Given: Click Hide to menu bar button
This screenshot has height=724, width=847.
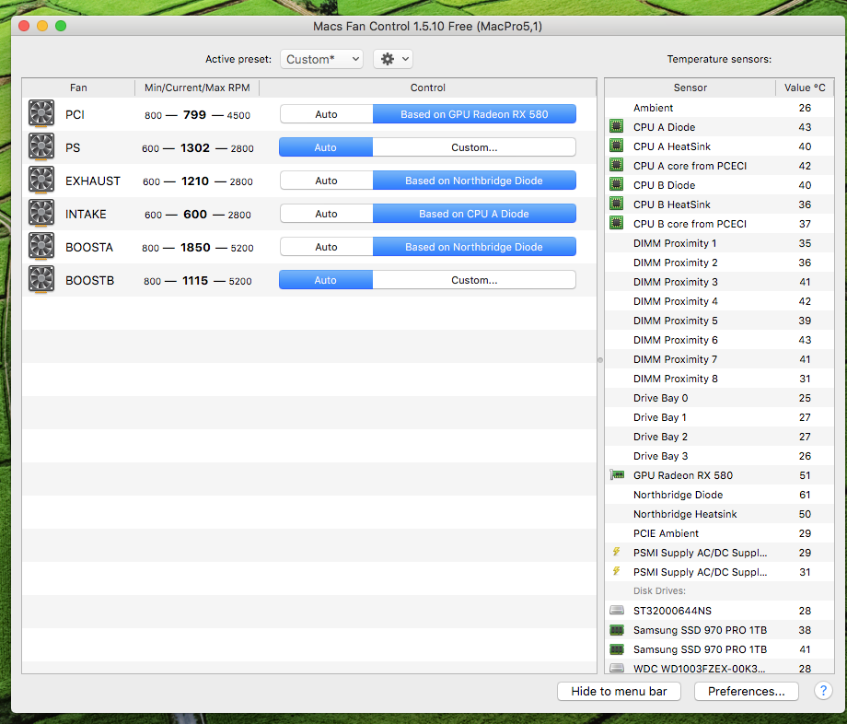Looking at the screenshot, I should coord(619,691).
